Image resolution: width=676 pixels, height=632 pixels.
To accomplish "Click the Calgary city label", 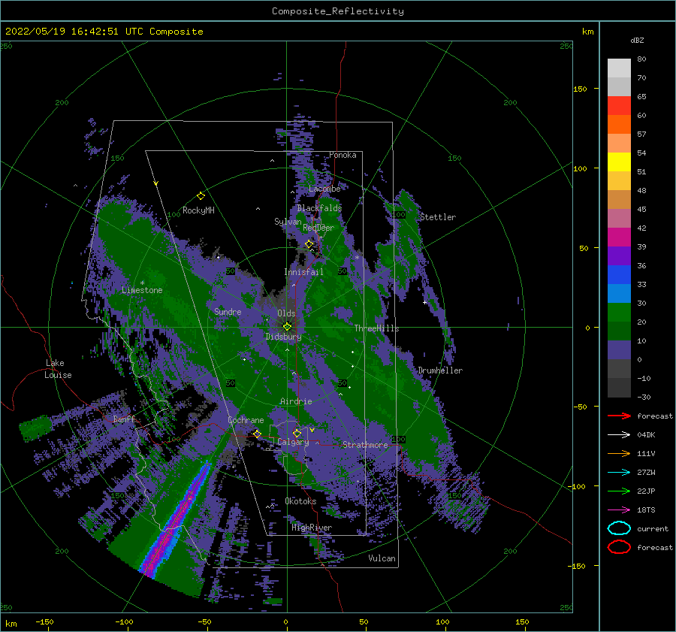I will 293,442.
